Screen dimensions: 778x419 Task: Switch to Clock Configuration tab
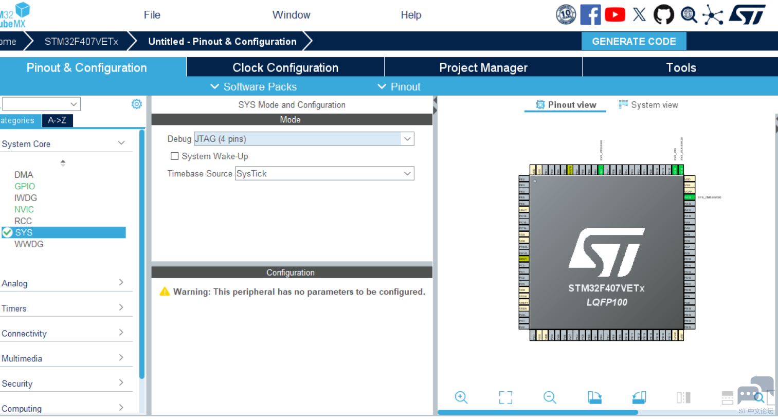pos(285,67)
